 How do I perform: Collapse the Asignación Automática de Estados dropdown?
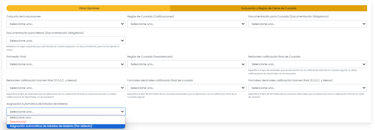[66, 111]
